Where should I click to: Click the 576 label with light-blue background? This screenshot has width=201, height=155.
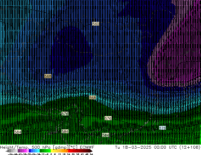pyautogui.click(x=162, y=128)
